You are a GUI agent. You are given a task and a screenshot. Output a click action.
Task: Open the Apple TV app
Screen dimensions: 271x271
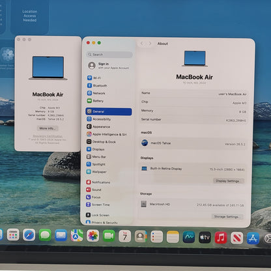click(x=205, y=237)
